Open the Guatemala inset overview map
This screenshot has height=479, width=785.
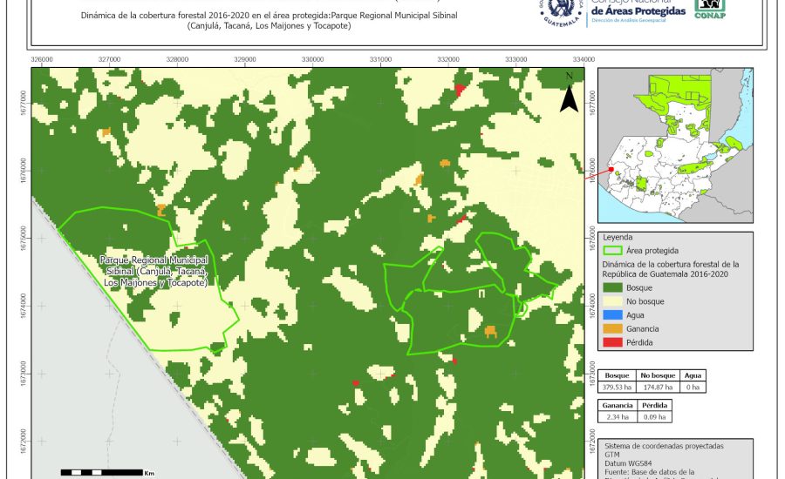tap(675, 145)
